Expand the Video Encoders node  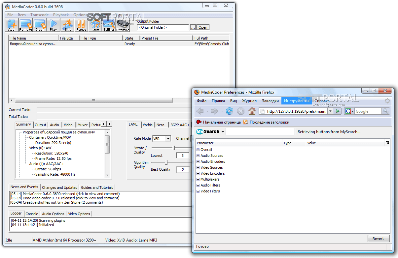[x=198, y=173]
